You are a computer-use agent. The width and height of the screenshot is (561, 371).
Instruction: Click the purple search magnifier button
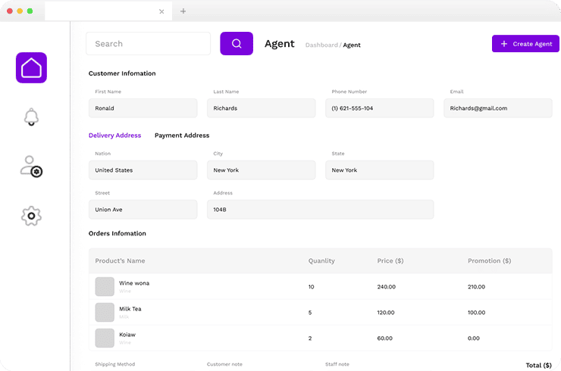tap(237, 43)
